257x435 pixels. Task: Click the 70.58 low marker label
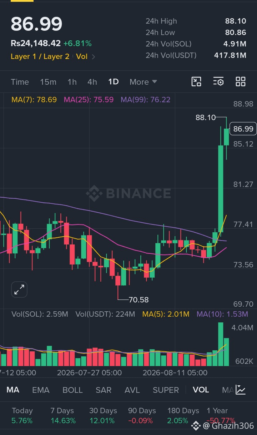(x=138, y=300)
